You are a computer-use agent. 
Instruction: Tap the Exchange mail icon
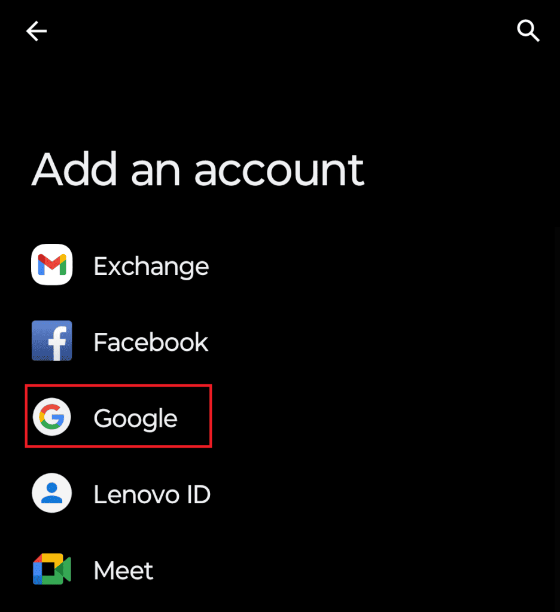click(51, 265)
